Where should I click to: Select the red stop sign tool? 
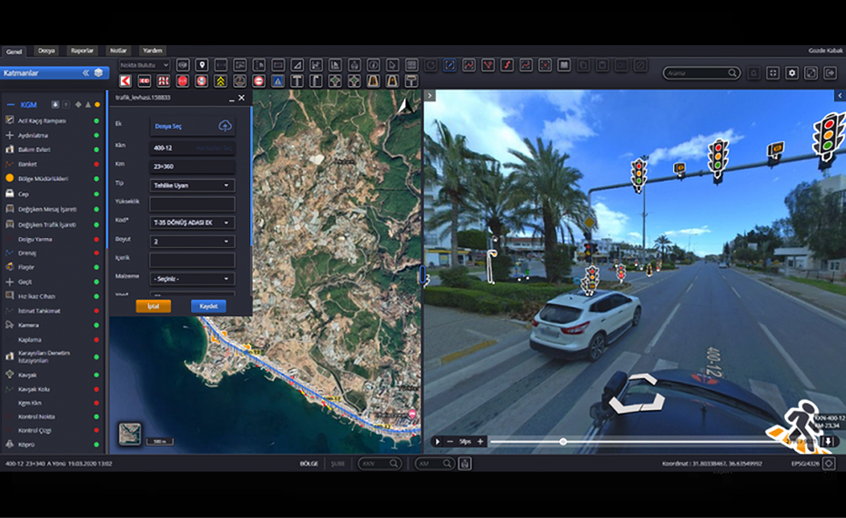point(182,81)
